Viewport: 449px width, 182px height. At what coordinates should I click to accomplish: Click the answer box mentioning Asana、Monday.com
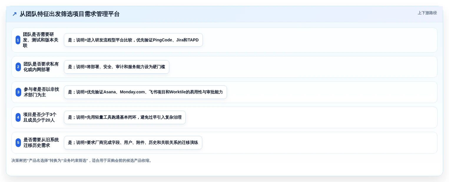pos(145,92)
